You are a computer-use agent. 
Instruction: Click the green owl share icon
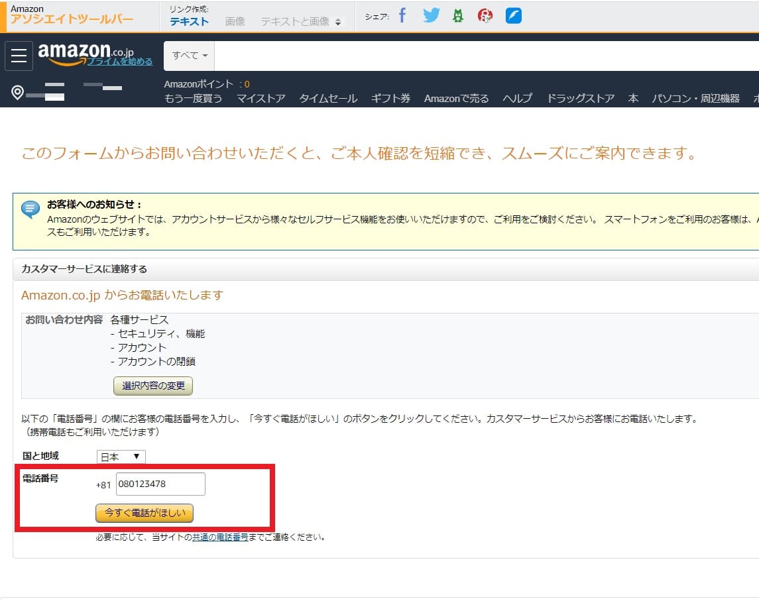[457, 16]
